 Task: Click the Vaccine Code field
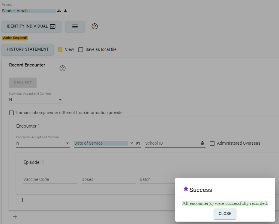point(50,179)
